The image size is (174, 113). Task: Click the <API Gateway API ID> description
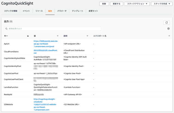(73, 95)
